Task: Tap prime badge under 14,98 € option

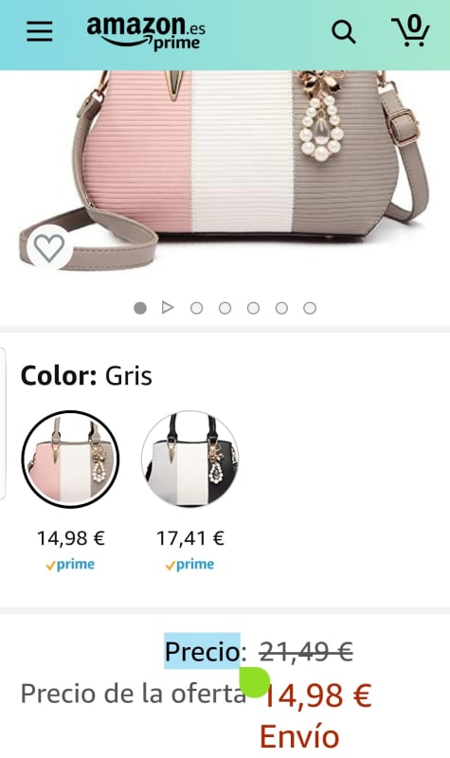Action: tap(70, 565)
